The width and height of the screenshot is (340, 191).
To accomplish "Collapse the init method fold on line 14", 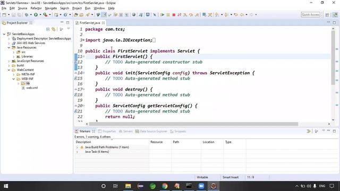I will point(84,73).
